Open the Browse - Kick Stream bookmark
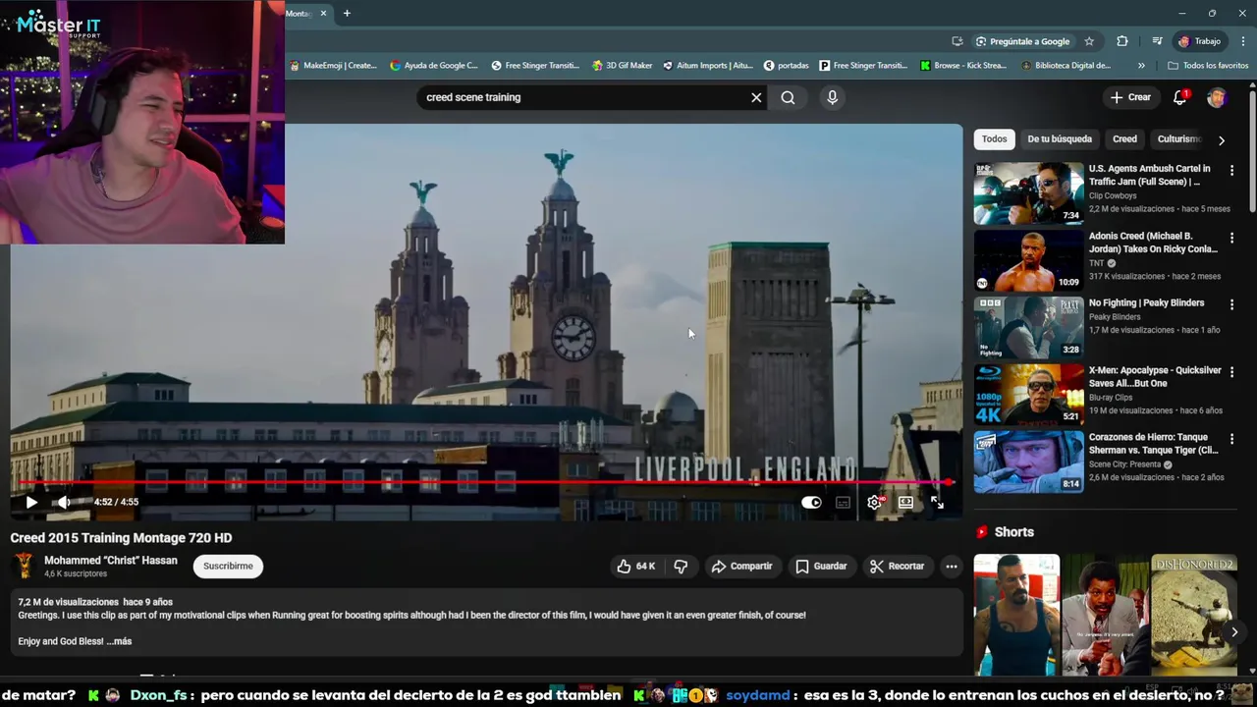1257x707 pixels. click(962, 66)
